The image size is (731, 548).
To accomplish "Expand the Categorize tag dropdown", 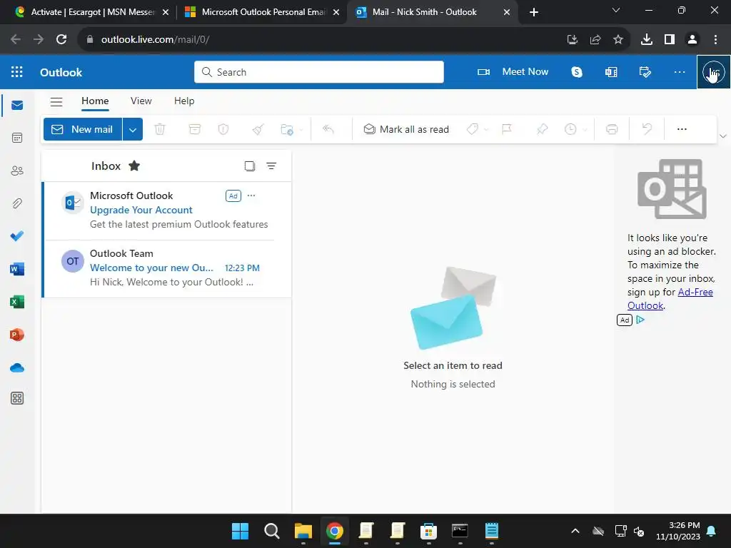I will pos(486,130).
